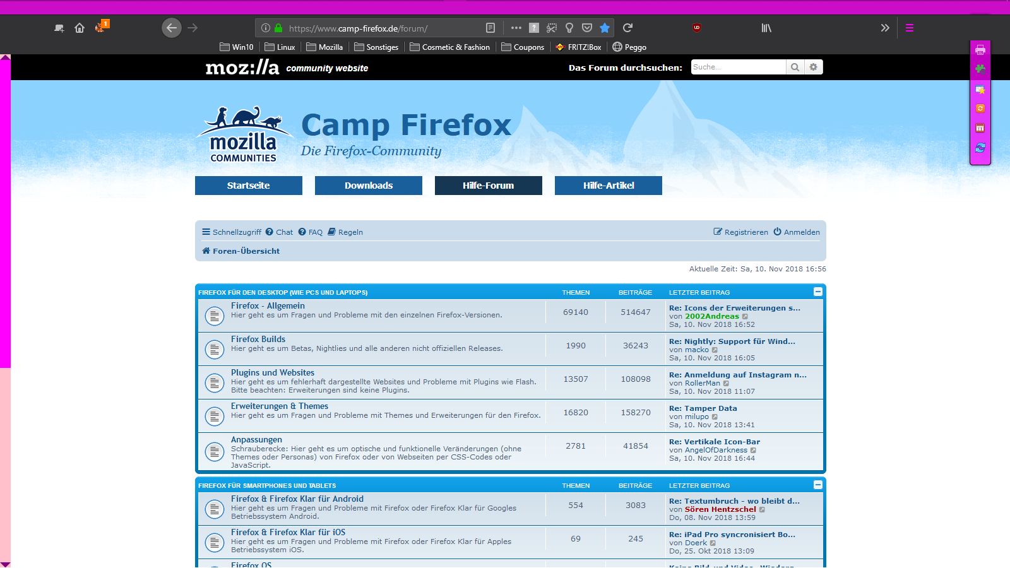Image resolution: width=1010 pixels, height=568 pixels.
Task: Open the Firefox library icon
Action: pos(766,28)
